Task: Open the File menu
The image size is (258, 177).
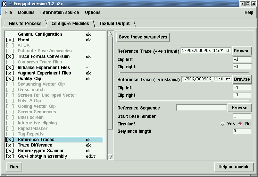Action: click(9, 12)
